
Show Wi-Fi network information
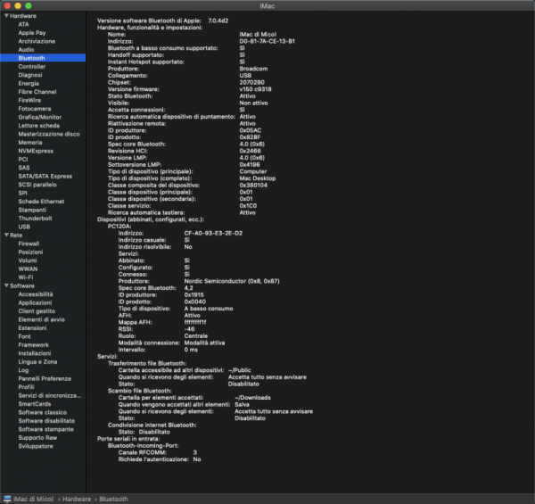(x=27, y=277)
